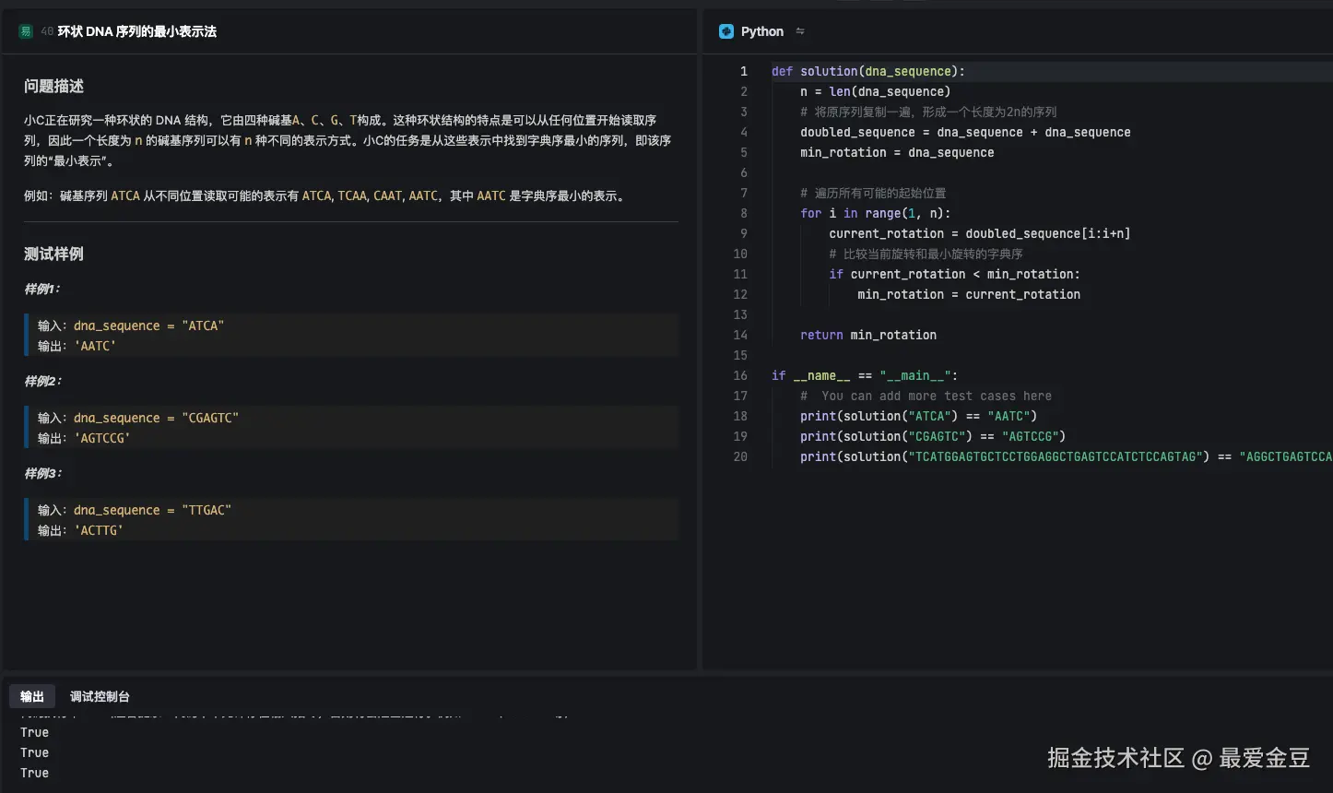This screenshot has height=793, width=1333.
Task: Click the problem title 环状 DNA 序列的最小表示法
Action: tap(137, 31)
